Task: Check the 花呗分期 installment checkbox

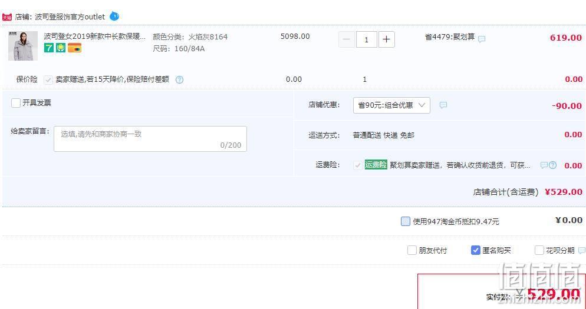Action: [x=539, y=250]
